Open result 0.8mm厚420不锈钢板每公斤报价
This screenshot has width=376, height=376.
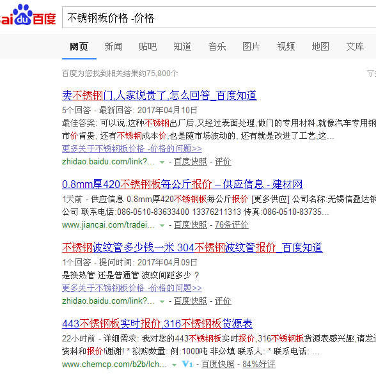coord(182,184)
